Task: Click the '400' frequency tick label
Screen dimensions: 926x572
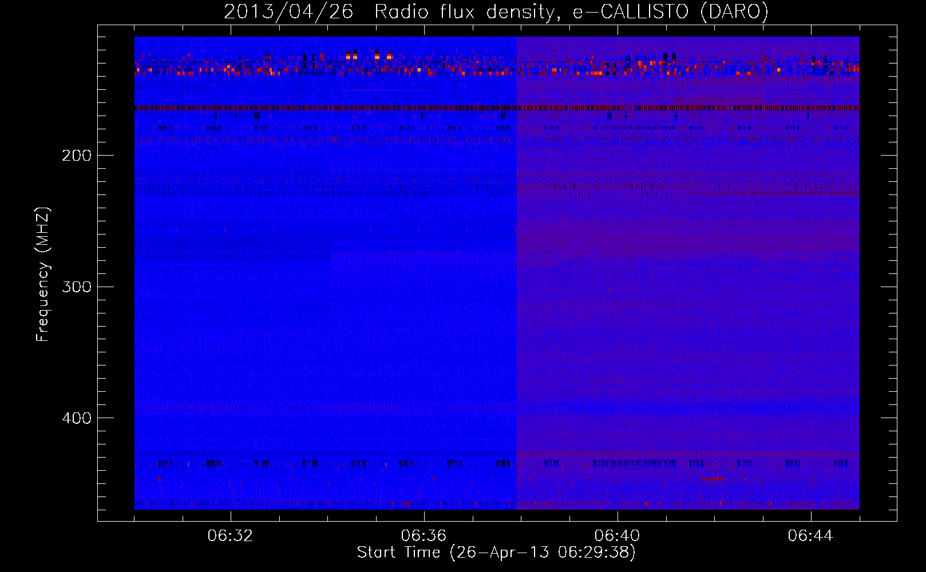Action: [x=77, y=418]
